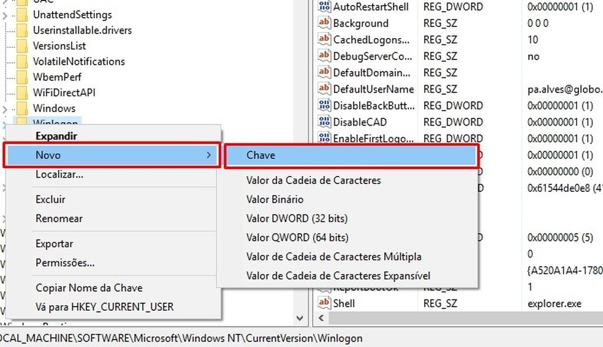Click the pa.alves@globo data cell
Image resolution: width=603 pixels, height=347 pixels.
(x=565, y=90)
